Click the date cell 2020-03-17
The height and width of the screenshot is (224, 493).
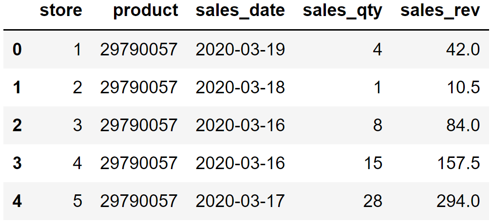(240, 201)
